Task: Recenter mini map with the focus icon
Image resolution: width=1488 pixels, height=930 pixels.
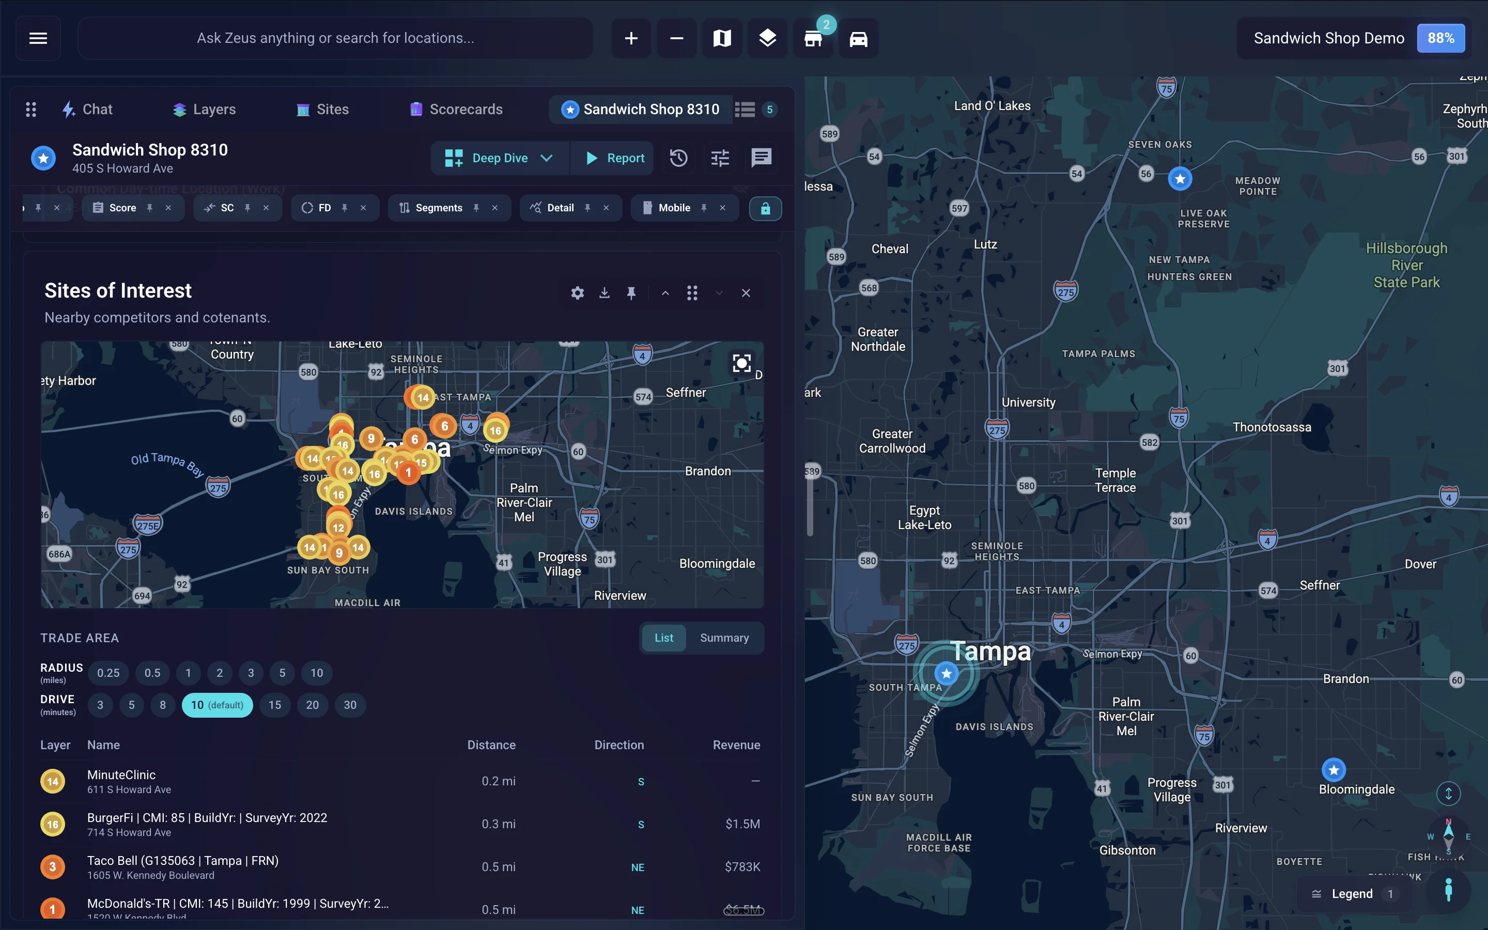Action: (x=741, y=363)
